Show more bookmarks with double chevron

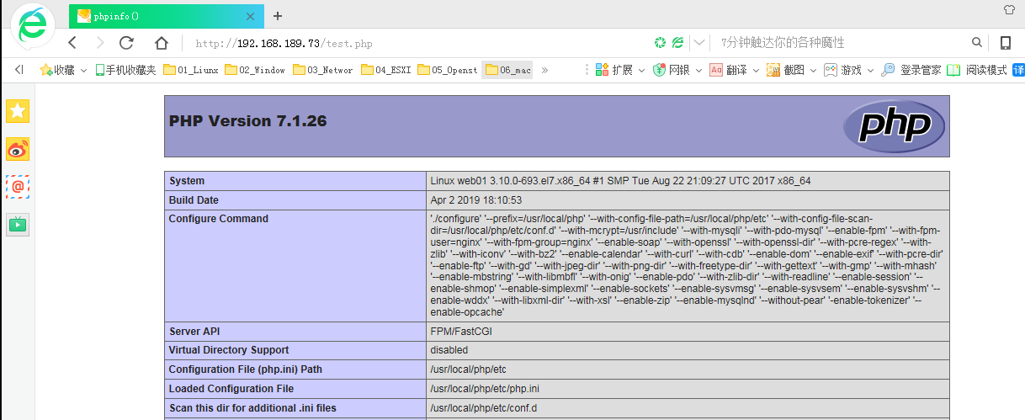click(544, 70)
